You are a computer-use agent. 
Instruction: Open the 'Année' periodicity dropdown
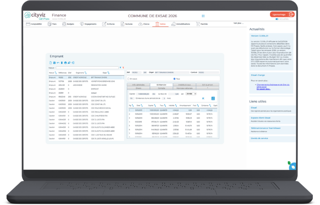(191, 94)
